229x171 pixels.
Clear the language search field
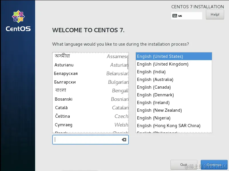click(x=124, y=140)
